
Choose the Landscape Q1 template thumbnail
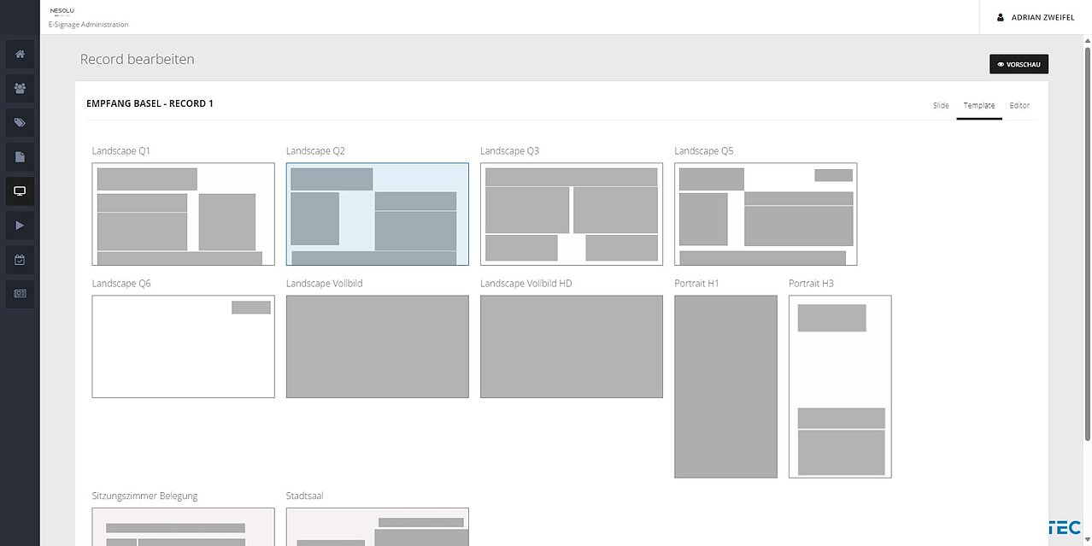pyautogui.click(x=184, y=214)
